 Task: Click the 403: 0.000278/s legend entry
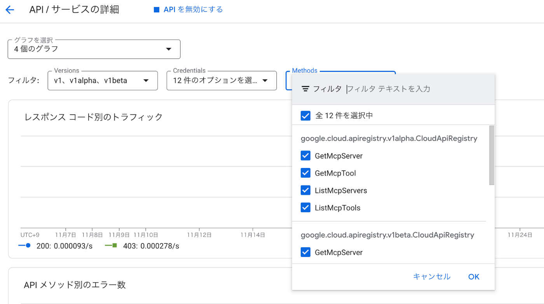142,246
